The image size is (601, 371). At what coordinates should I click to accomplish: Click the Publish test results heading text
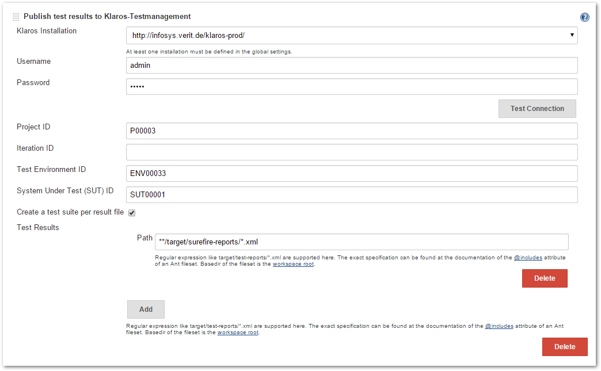(x=107, y=17)
